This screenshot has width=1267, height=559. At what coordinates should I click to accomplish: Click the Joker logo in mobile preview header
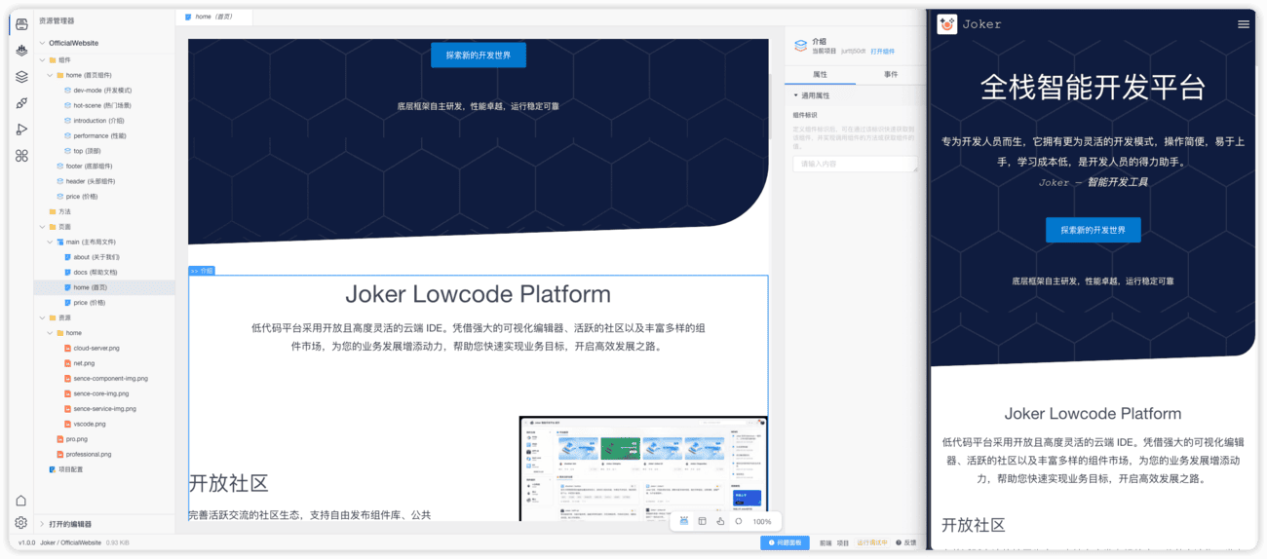[947, 24]
